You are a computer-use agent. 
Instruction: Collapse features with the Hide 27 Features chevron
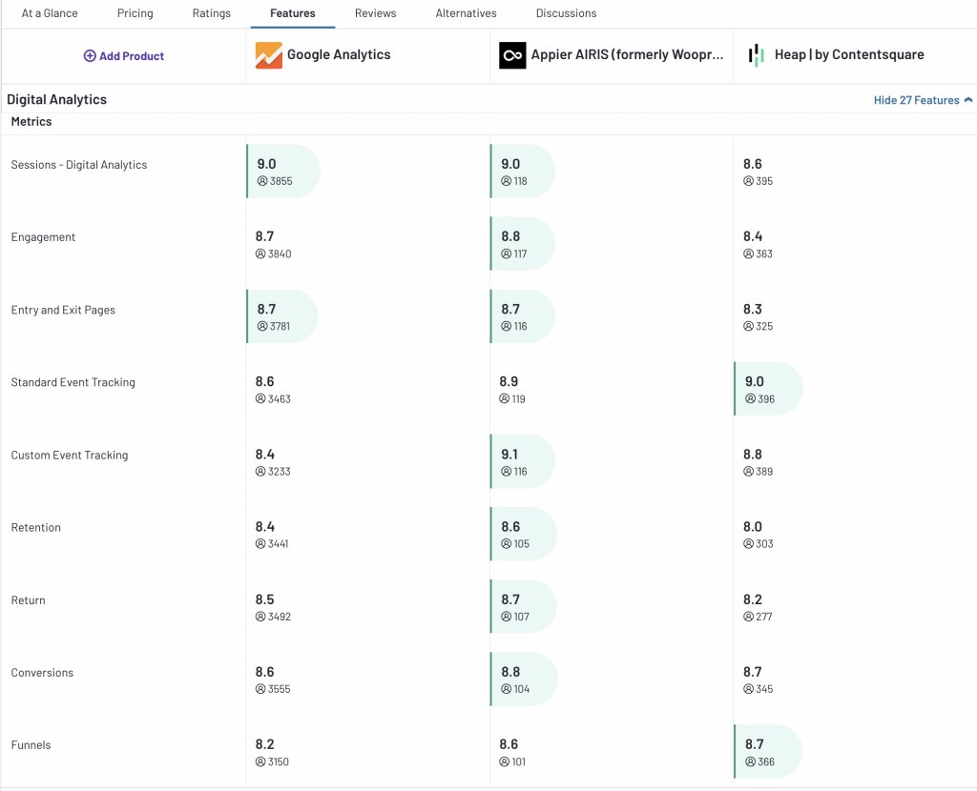[970, 99]
